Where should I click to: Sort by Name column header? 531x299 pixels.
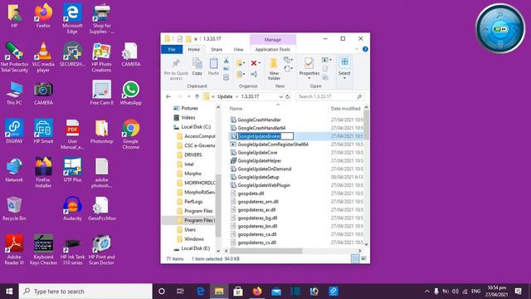(236, 109)
